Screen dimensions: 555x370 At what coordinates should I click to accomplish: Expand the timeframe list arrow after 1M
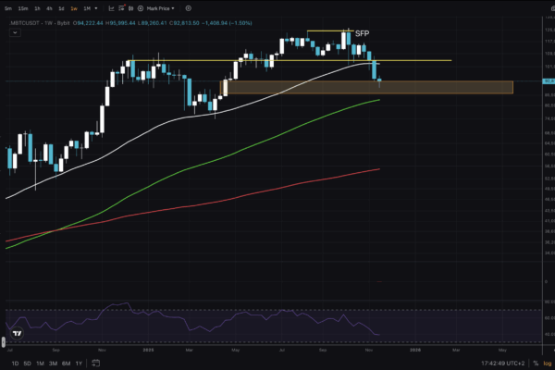click(98, 7)
